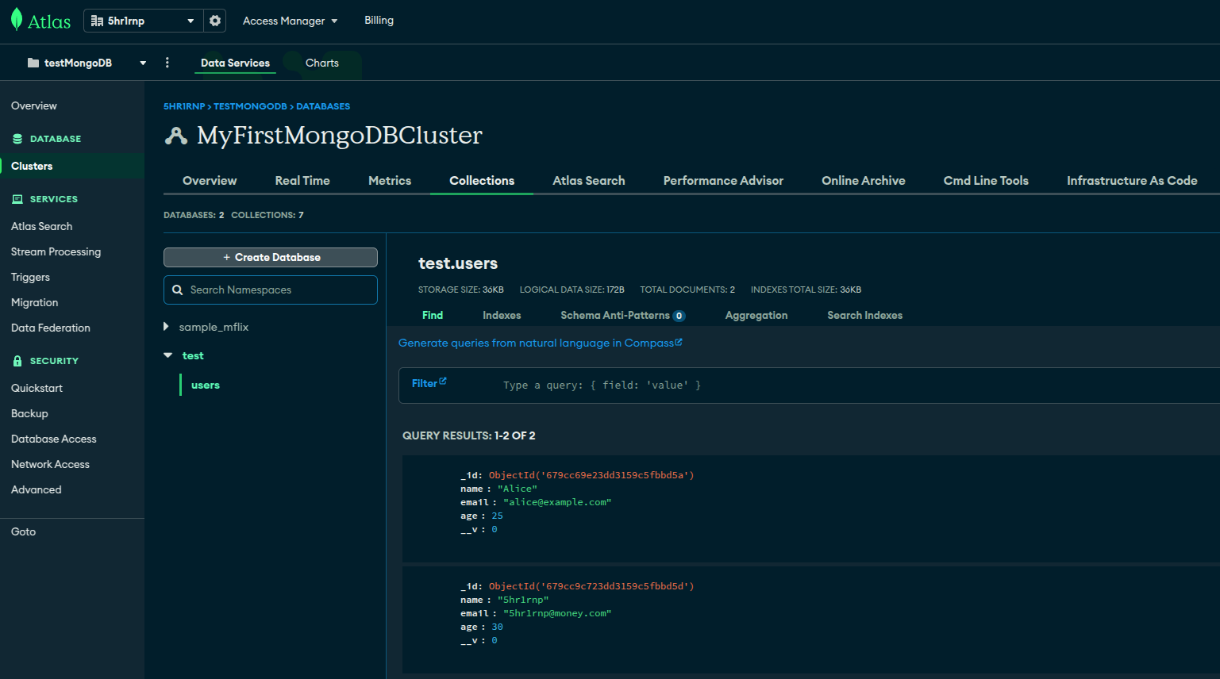Click the age value 25

(497, 516)
